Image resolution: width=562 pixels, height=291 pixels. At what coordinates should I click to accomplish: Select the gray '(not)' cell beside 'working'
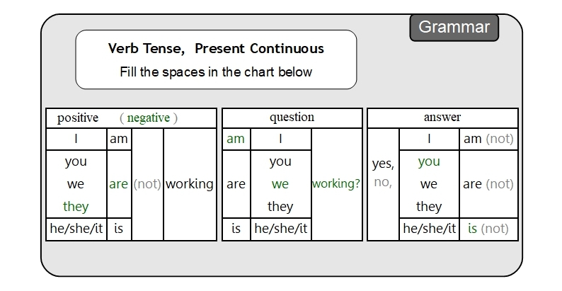pos(147,184)
